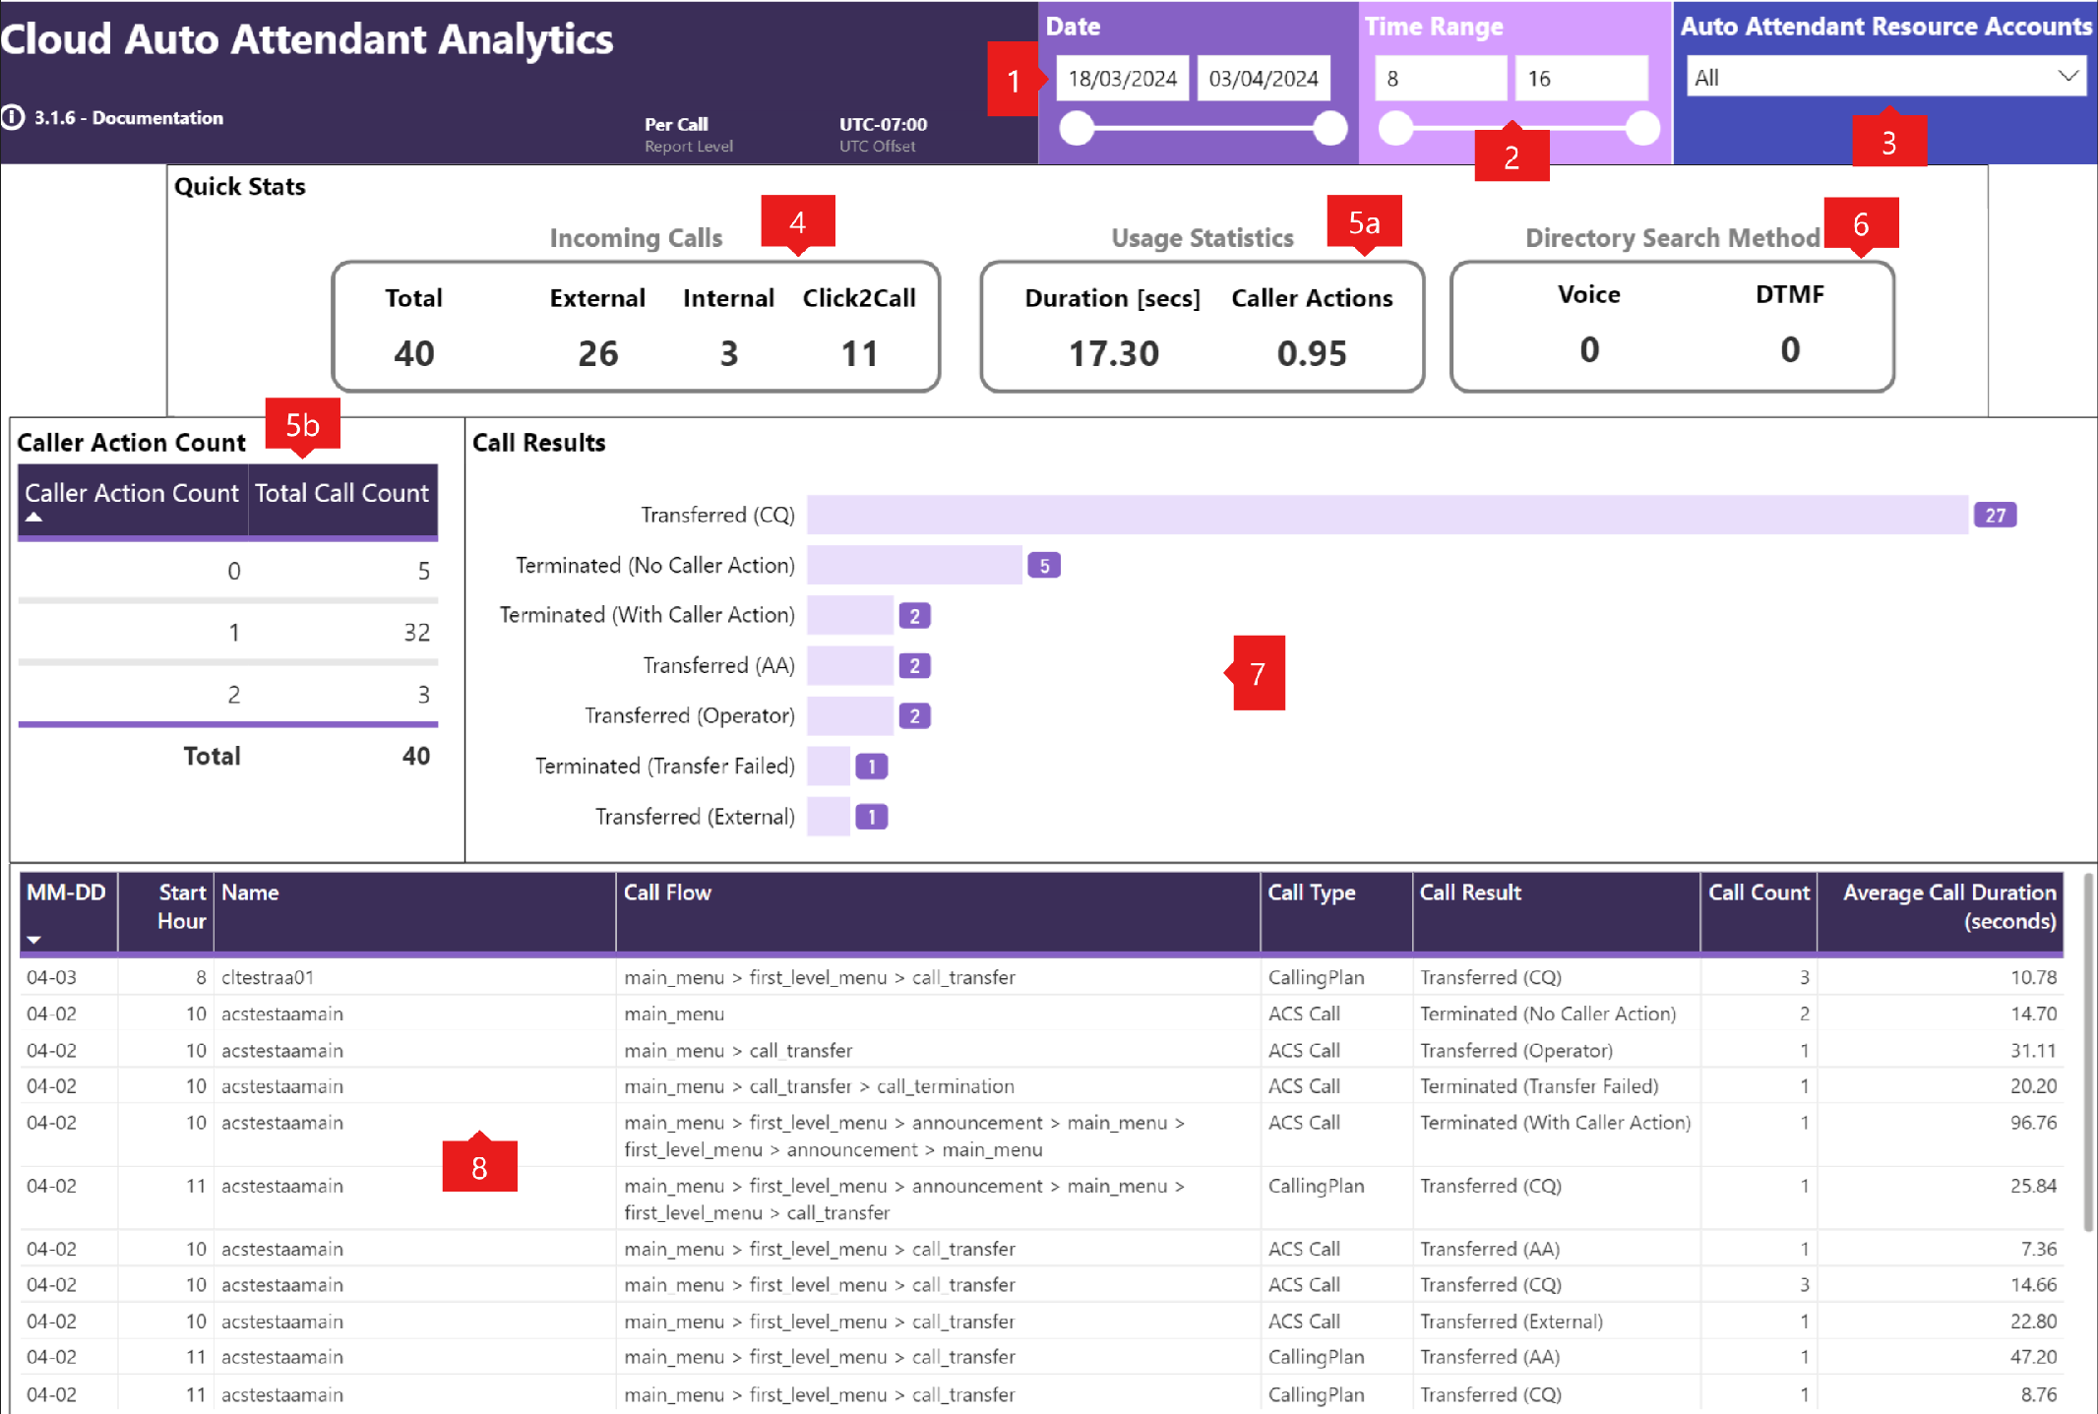Select the Terminated (No Caller Action) bar
Viewport: 2098px width, 1414px height.
click(x=914, y=566)
